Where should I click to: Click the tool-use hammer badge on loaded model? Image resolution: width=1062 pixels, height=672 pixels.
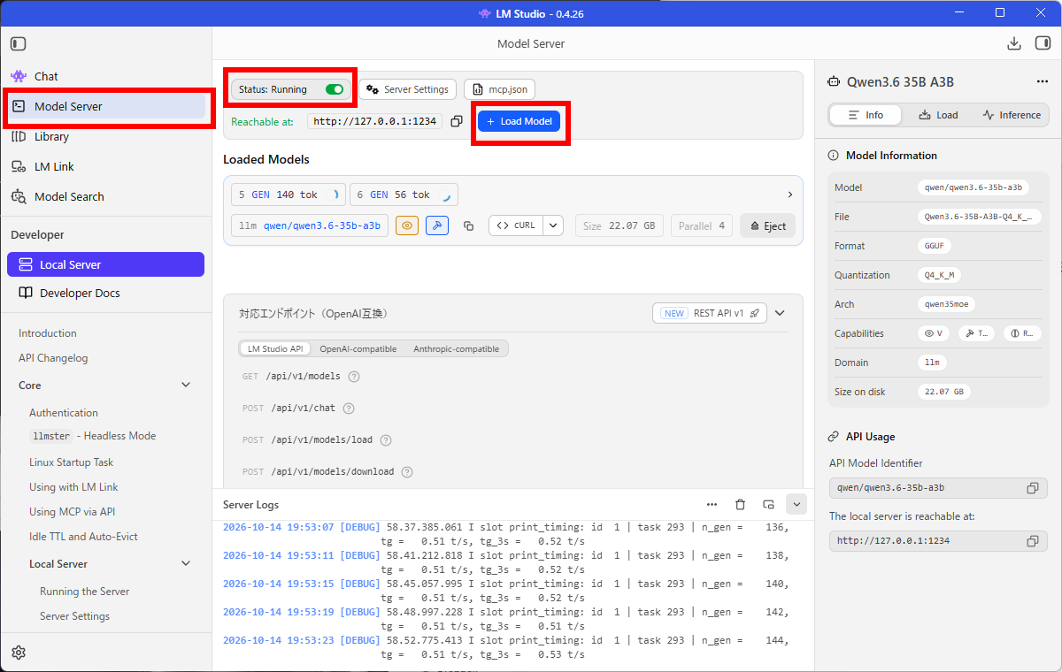pyautogui.click(x=437, y=225)
